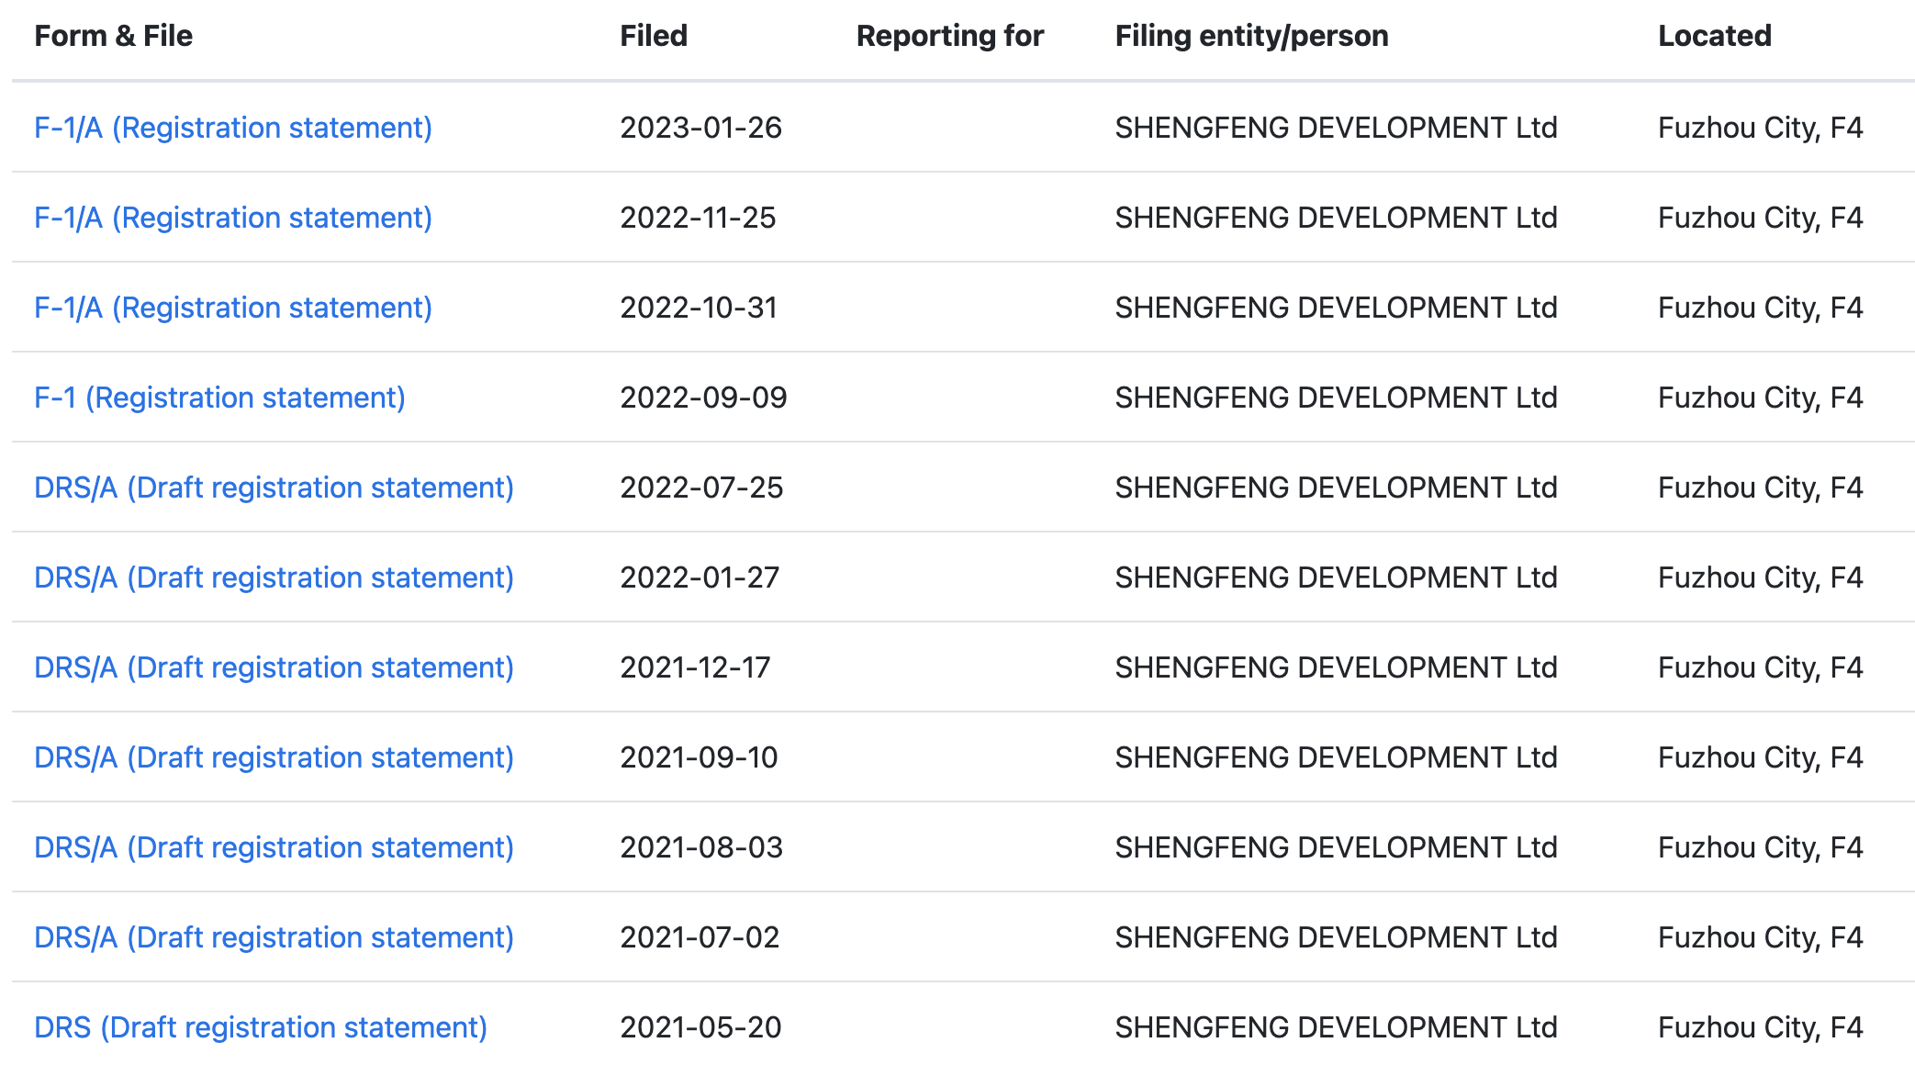Open the DRS/A filing dated 2021-12-17

point(274,667)
